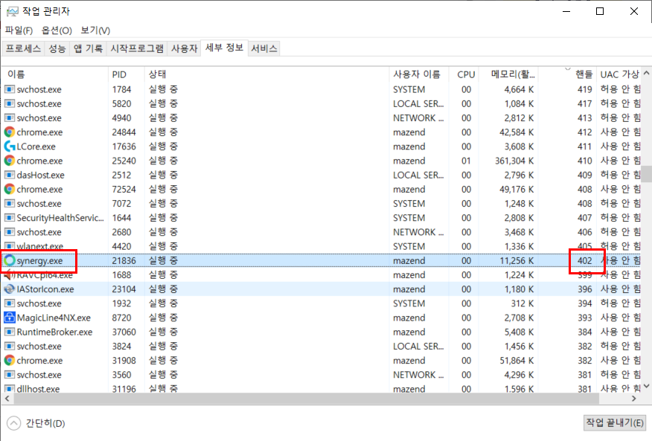Select the dllhost.exe row
Screen dimensions: 652x441
coord(321,389)
